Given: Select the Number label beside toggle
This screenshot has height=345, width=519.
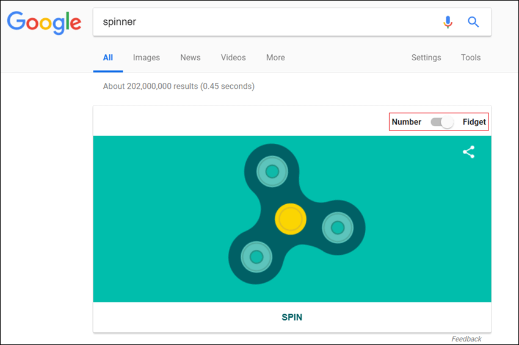Looking at the screenshot, I should pos(407,122).
